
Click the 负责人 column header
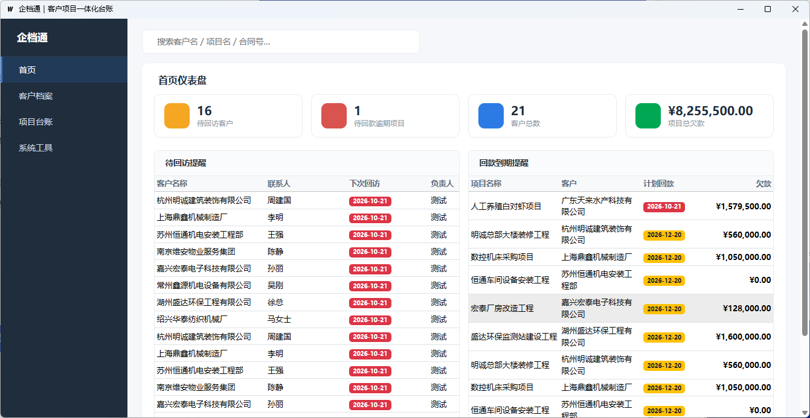click(442, 183)
